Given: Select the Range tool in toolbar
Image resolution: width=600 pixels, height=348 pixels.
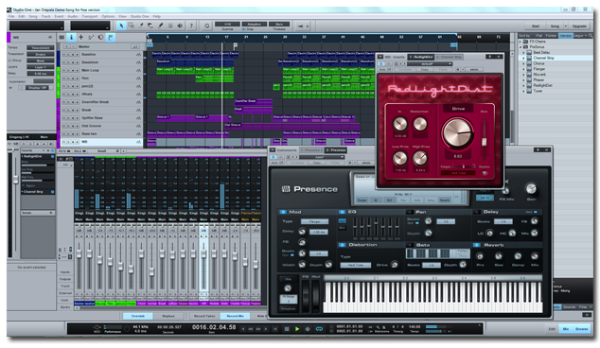Looking at the screenshot, I should [x=132, y=26].
